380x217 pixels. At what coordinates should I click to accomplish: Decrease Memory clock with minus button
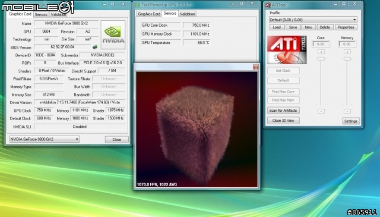click(347, 111)
